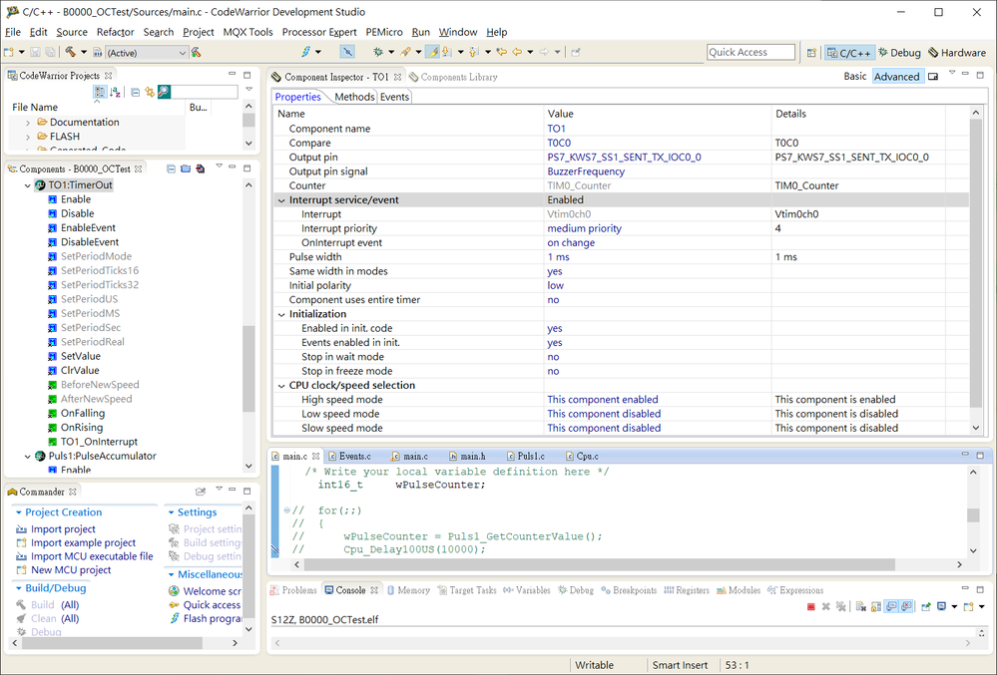This screenshot has height=675, width=997.
Task: Click New MCU project link
Action: point(71,570)
